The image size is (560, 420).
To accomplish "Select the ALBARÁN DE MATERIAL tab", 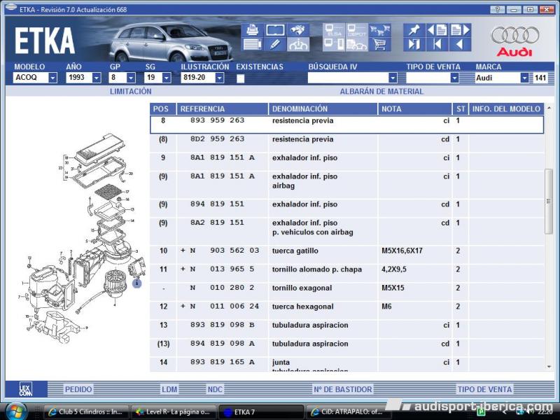I will pyautogui.click(x=381, y=92).
